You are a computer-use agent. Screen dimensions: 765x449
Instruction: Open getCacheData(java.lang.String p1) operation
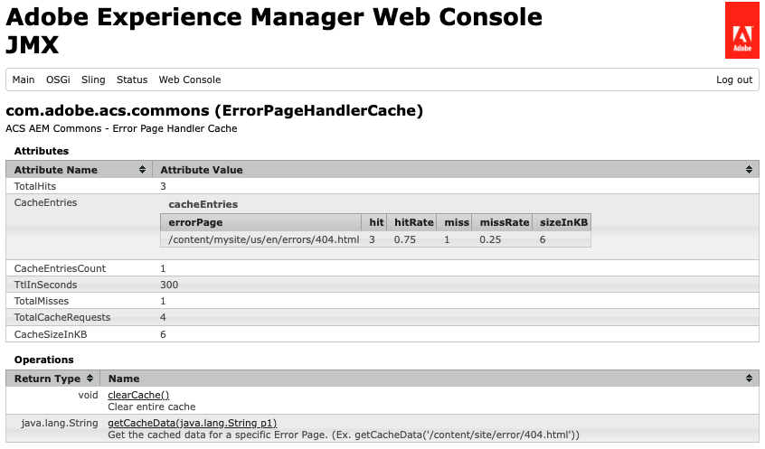coord(193,423)
